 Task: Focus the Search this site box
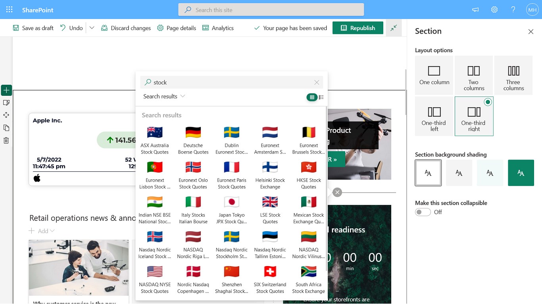tap(271, 10)
